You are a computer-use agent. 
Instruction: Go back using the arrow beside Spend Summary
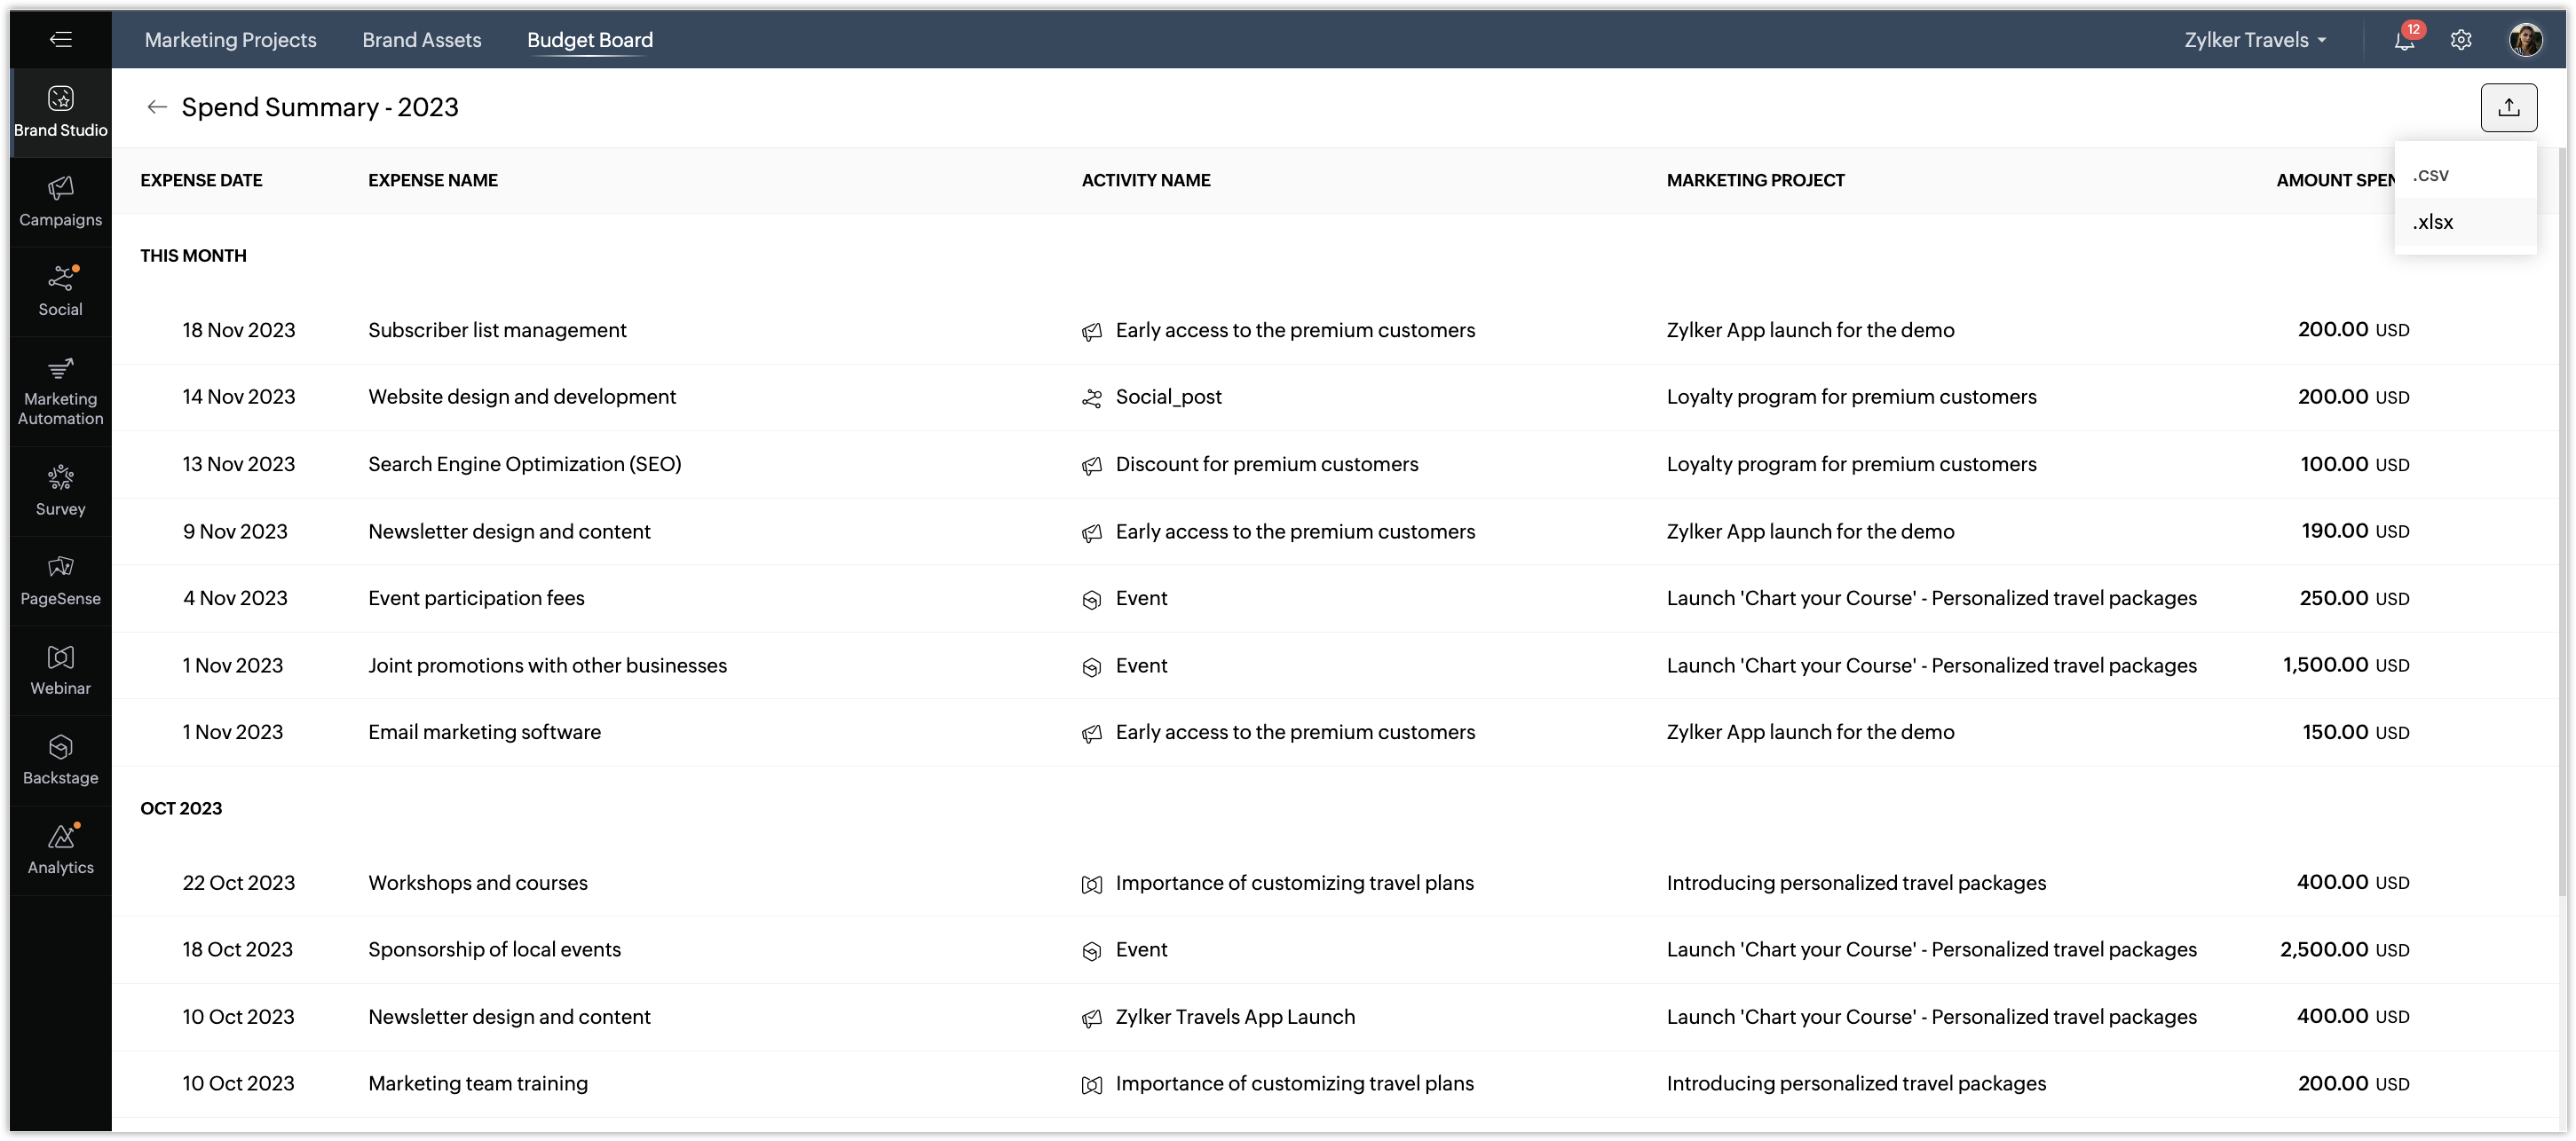tap(156, 106)
